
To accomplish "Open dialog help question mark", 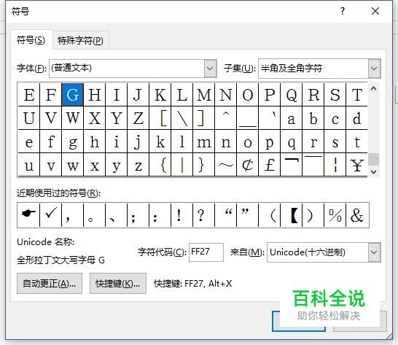I will coord(343,11).
